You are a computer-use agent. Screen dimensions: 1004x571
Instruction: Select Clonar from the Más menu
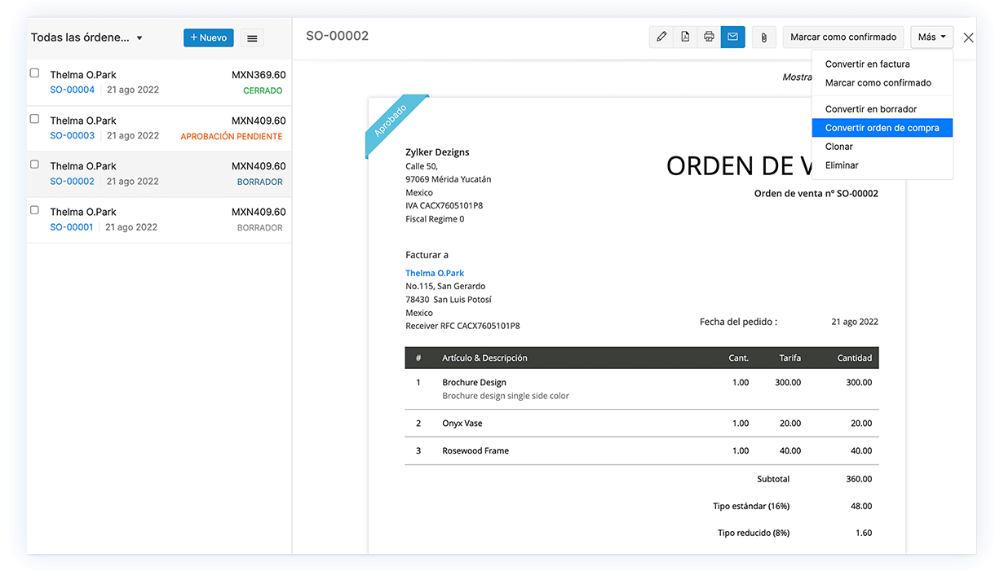[x=839, y=147]
